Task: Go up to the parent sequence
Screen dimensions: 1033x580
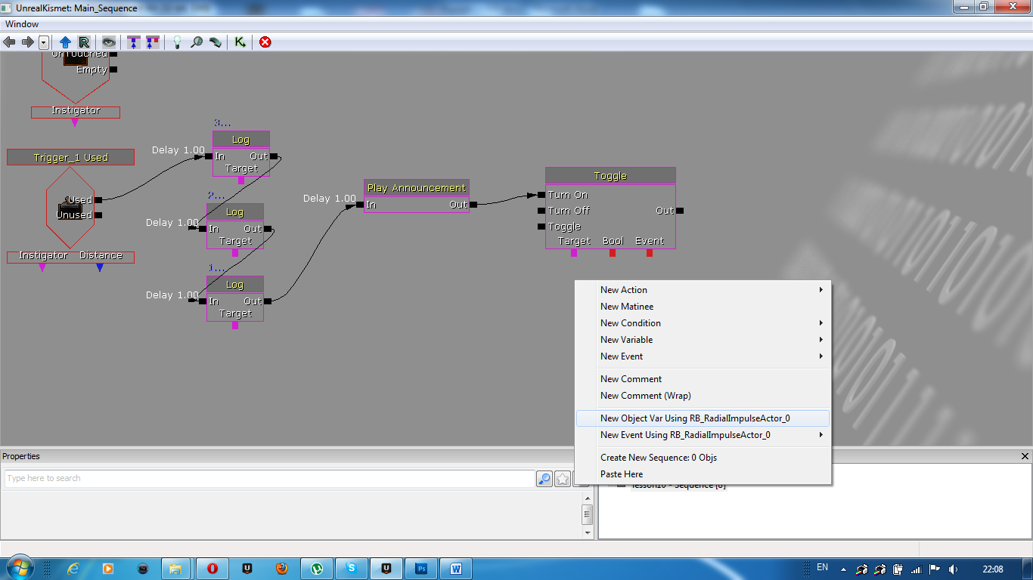Action: click(65, 42)
